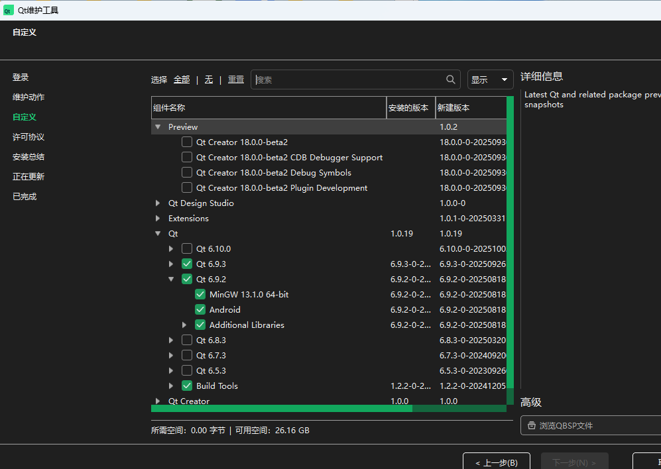The width and height of the screenshot is (661, 469).
Task: Expand the Qt 6.7.3 node
Action: [x=171, y=355]
